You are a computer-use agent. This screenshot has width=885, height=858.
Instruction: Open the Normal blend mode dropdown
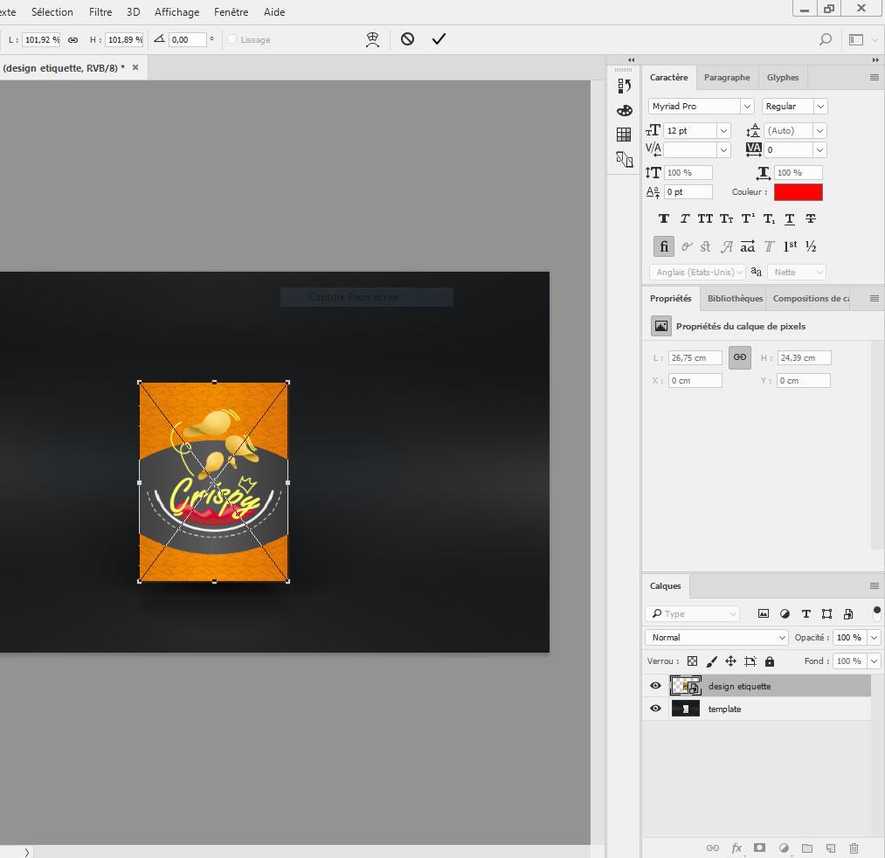[716, 637]
